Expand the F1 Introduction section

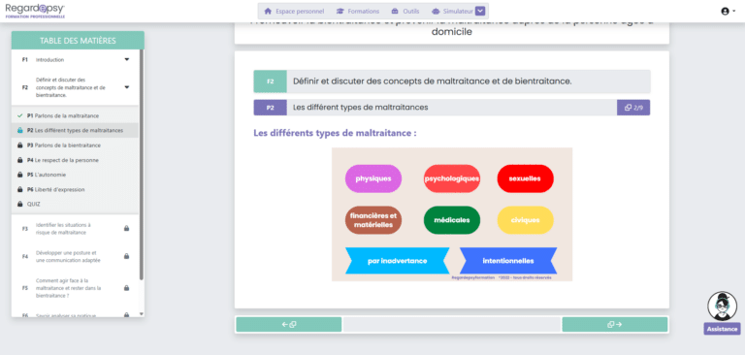(x=76, y=60)
